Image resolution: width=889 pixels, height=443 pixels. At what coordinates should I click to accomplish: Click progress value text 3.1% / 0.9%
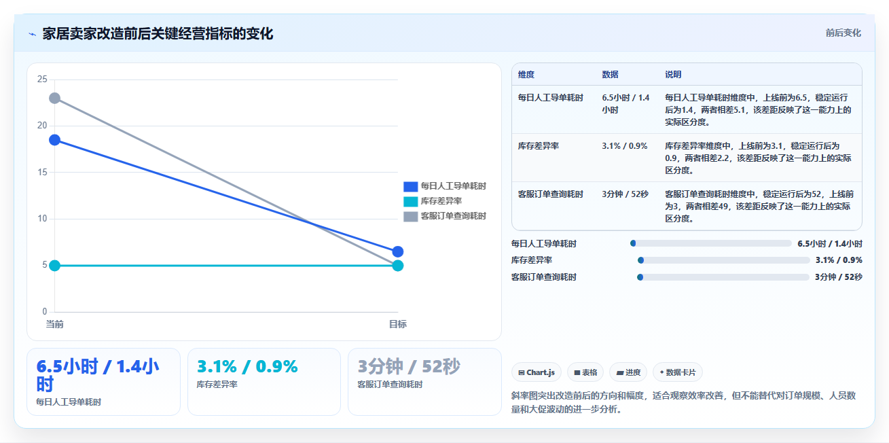tap(839, 260)
